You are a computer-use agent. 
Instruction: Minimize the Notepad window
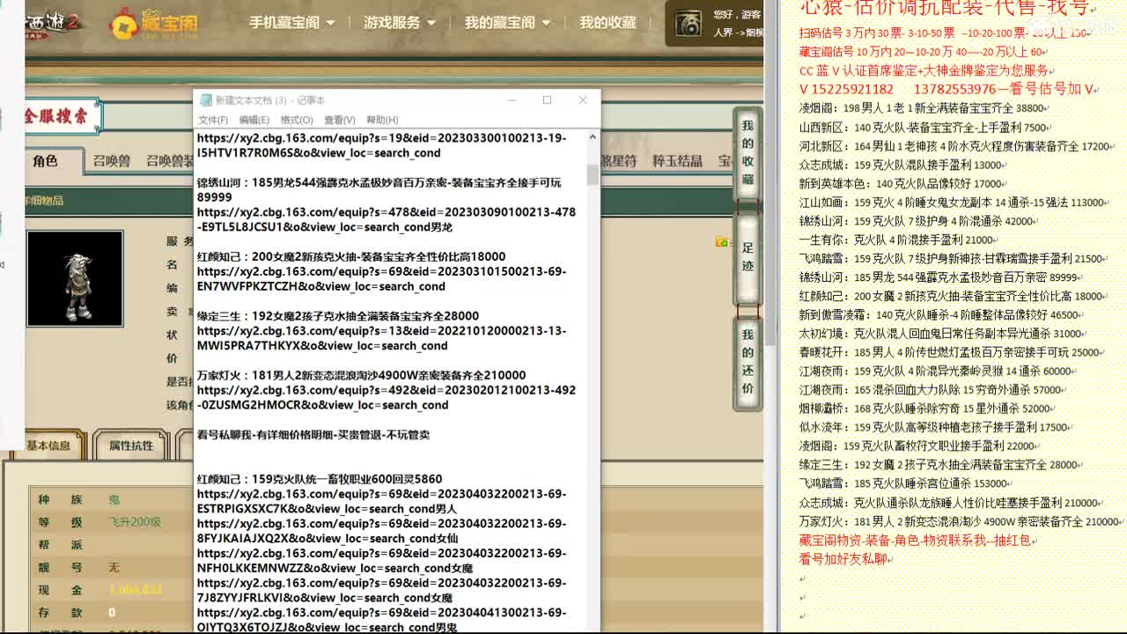(x=512, y=100)
